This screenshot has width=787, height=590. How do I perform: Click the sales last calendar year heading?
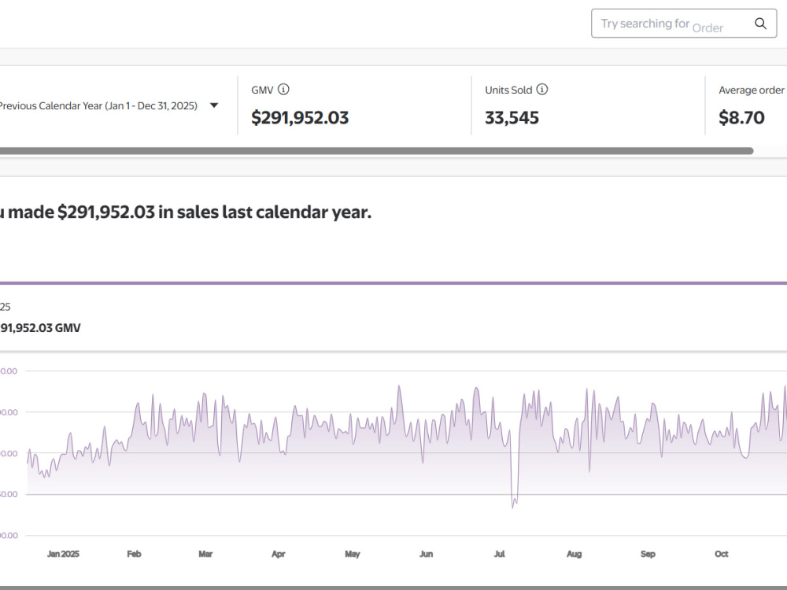tap(186, 212)
